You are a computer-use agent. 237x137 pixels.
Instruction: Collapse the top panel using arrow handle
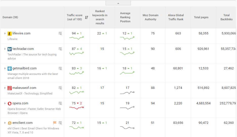118,3
